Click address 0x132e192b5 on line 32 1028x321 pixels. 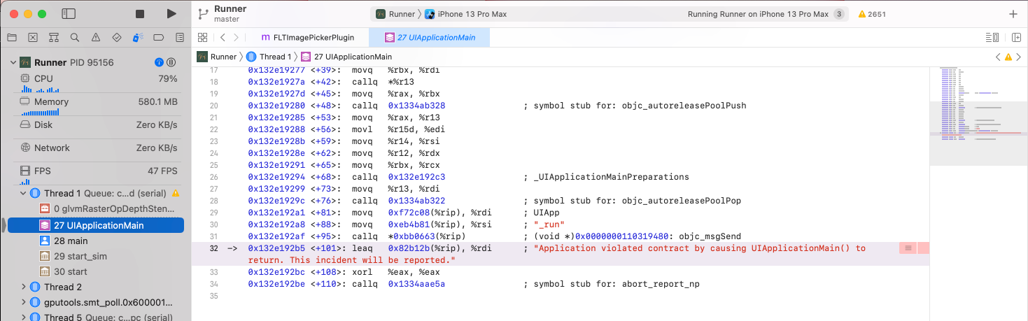pos(276,248)
